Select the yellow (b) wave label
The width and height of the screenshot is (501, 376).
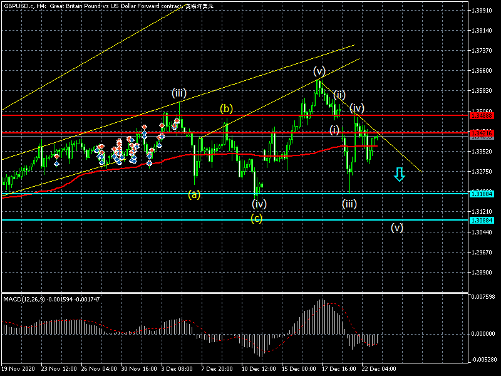pyautogui.click(x=226, y=108)
